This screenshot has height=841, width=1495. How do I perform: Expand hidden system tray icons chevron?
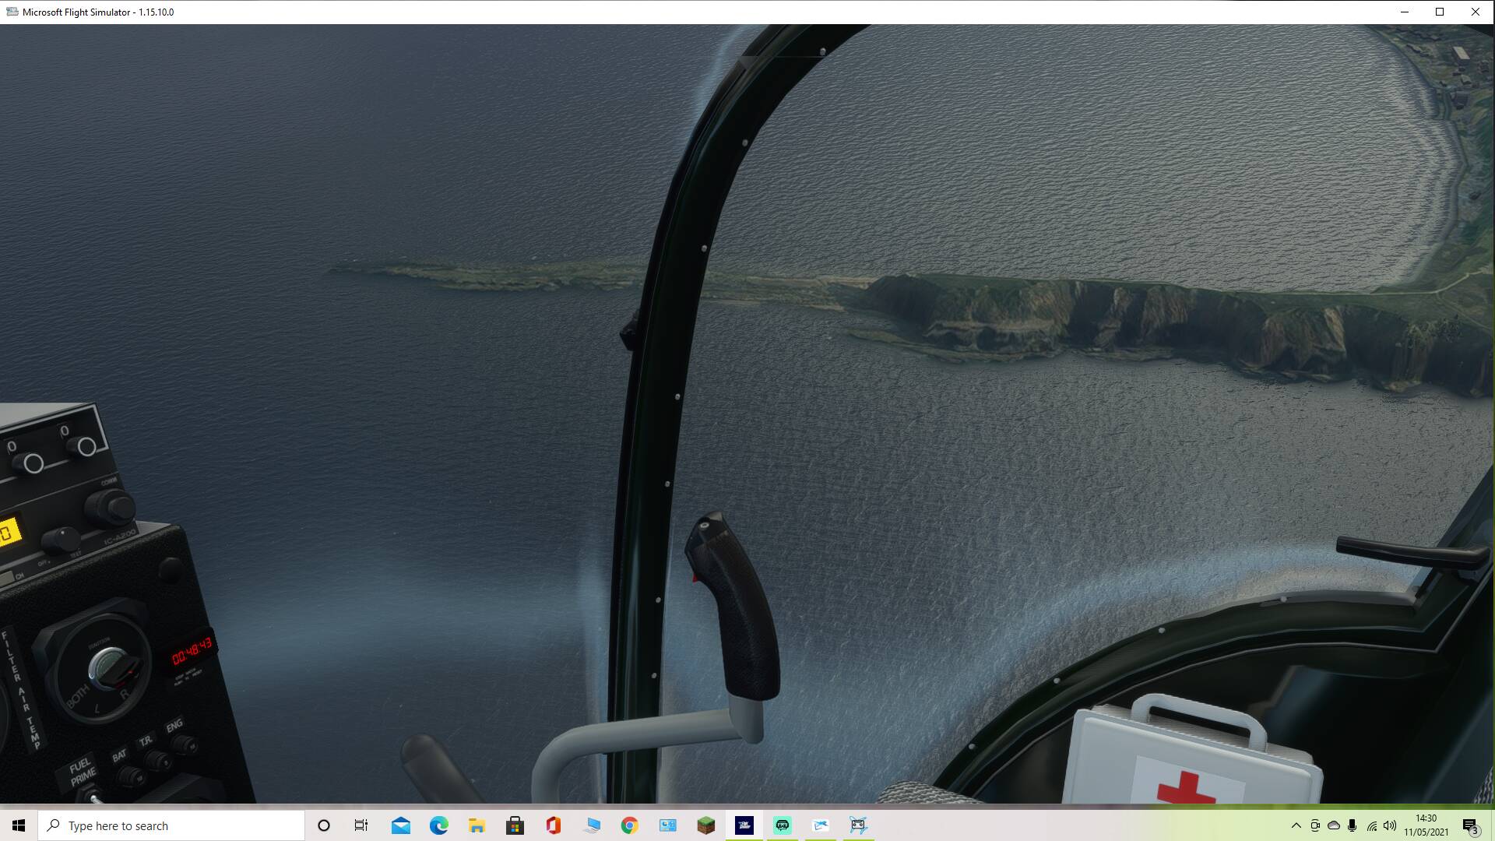point(1296,825)
